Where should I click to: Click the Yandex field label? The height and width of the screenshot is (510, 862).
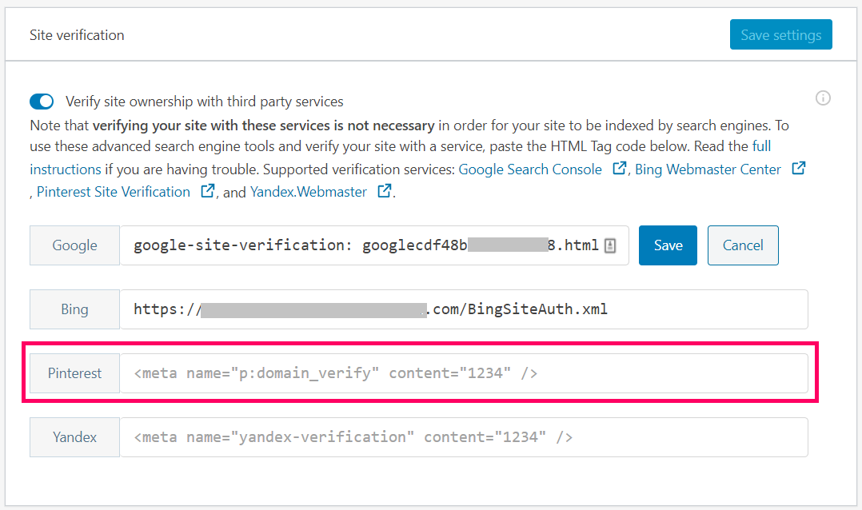(x=75, y=437)
